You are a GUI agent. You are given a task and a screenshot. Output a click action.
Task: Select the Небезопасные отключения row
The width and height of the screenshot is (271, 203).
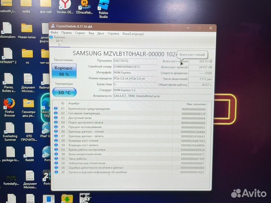pyautogui.click(x=129, y=163)
